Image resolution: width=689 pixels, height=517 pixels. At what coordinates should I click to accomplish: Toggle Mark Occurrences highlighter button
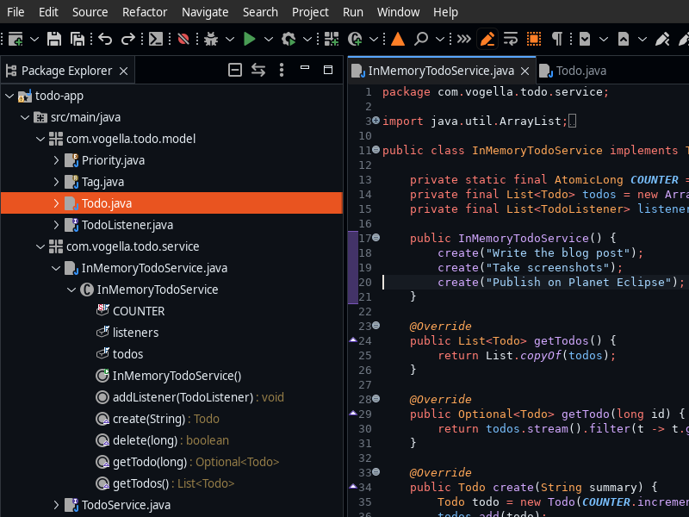[x=487, y=39]
